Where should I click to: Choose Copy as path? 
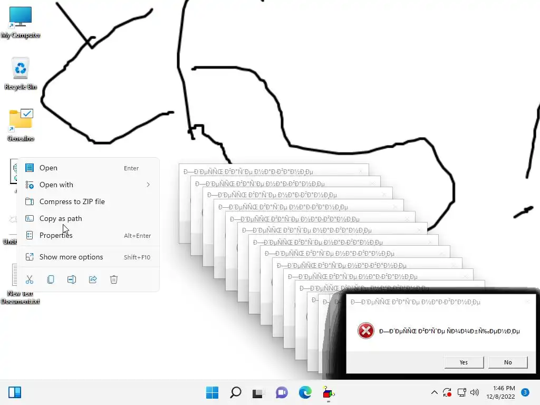[89, 218]
